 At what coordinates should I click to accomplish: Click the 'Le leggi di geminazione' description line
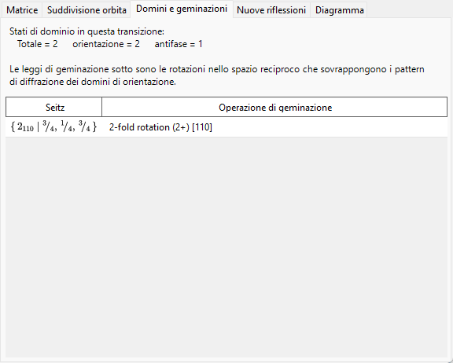pyautogui.click(x=217, y=69)
